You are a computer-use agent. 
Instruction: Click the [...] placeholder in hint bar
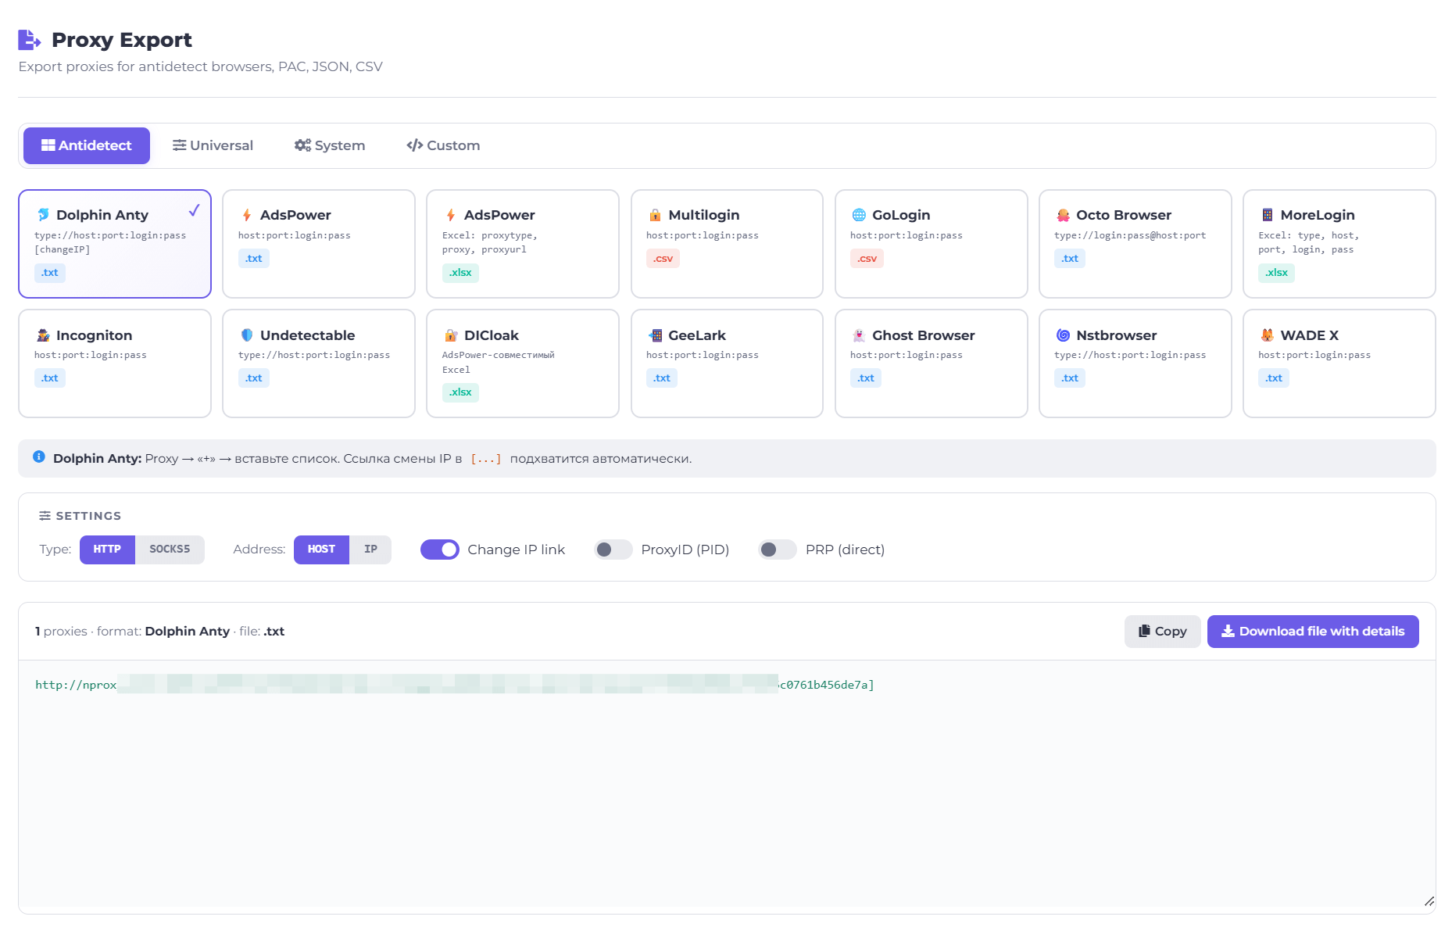tap(486, 459)
